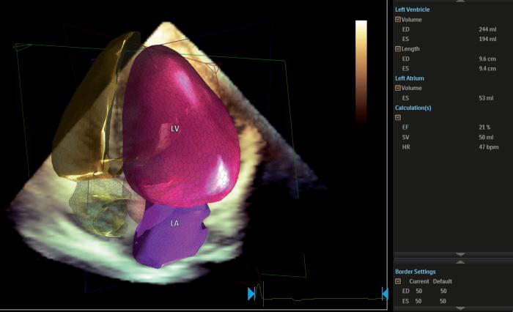Collapse the Left Atrium Volume section

398,88
